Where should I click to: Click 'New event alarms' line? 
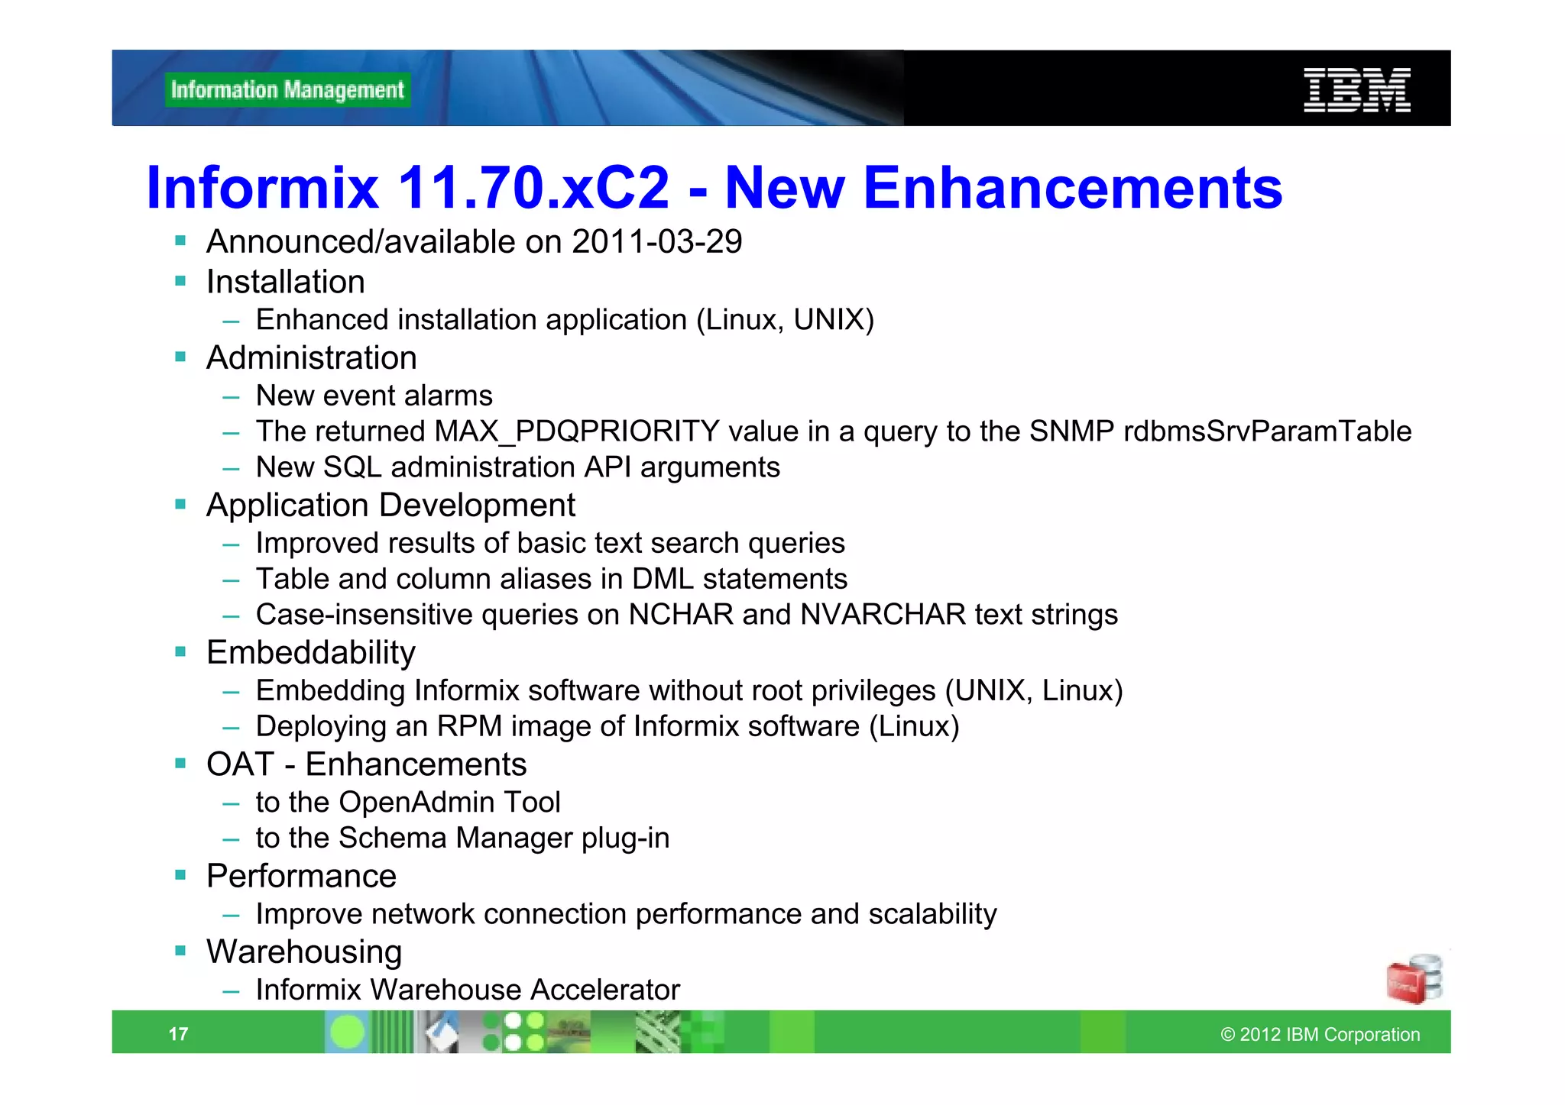pos(374,396)
